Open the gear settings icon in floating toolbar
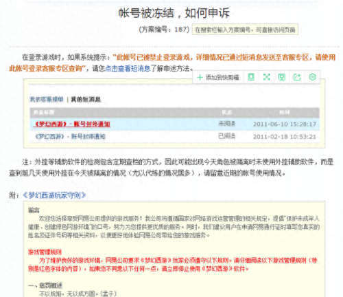 312,77
